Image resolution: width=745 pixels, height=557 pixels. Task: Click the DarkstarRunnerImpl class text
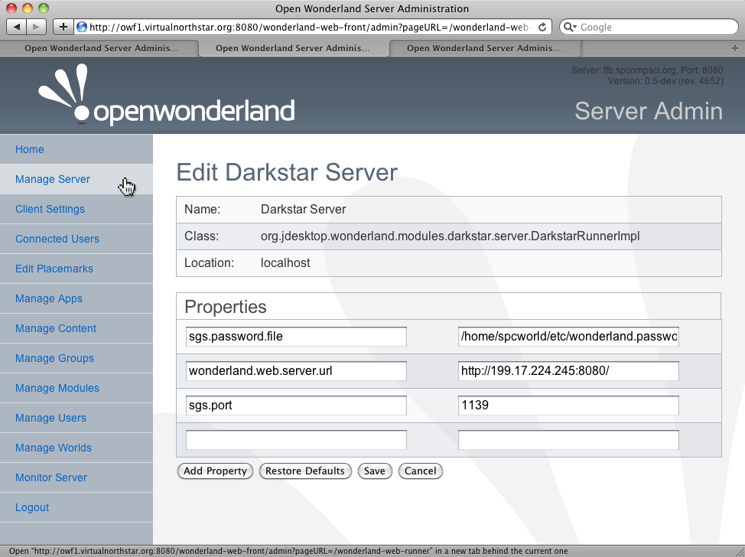(450, 236)
